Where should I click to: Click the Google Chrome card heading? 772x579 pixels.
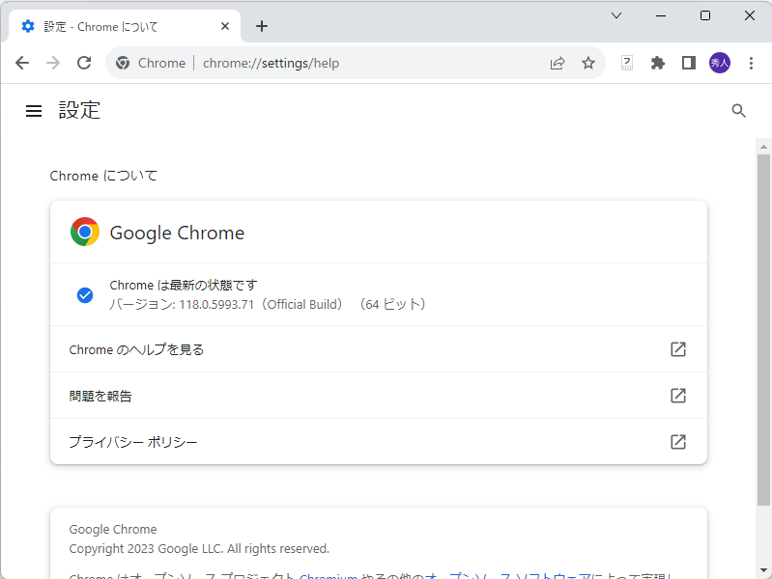point(177,233)
